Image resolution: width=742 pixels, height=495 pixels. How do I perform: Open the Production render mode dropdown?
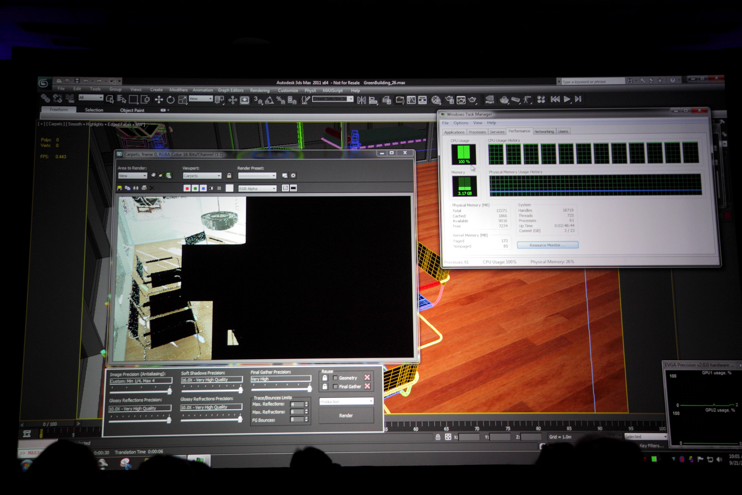coord(346,401)
